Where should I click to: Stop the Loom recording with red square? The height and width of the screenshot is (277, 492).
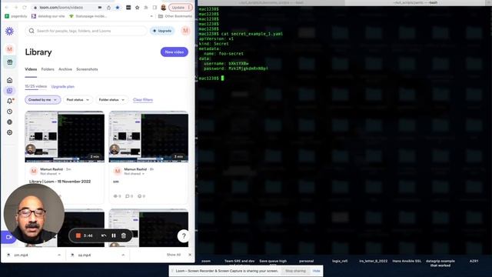pos(78,235)
